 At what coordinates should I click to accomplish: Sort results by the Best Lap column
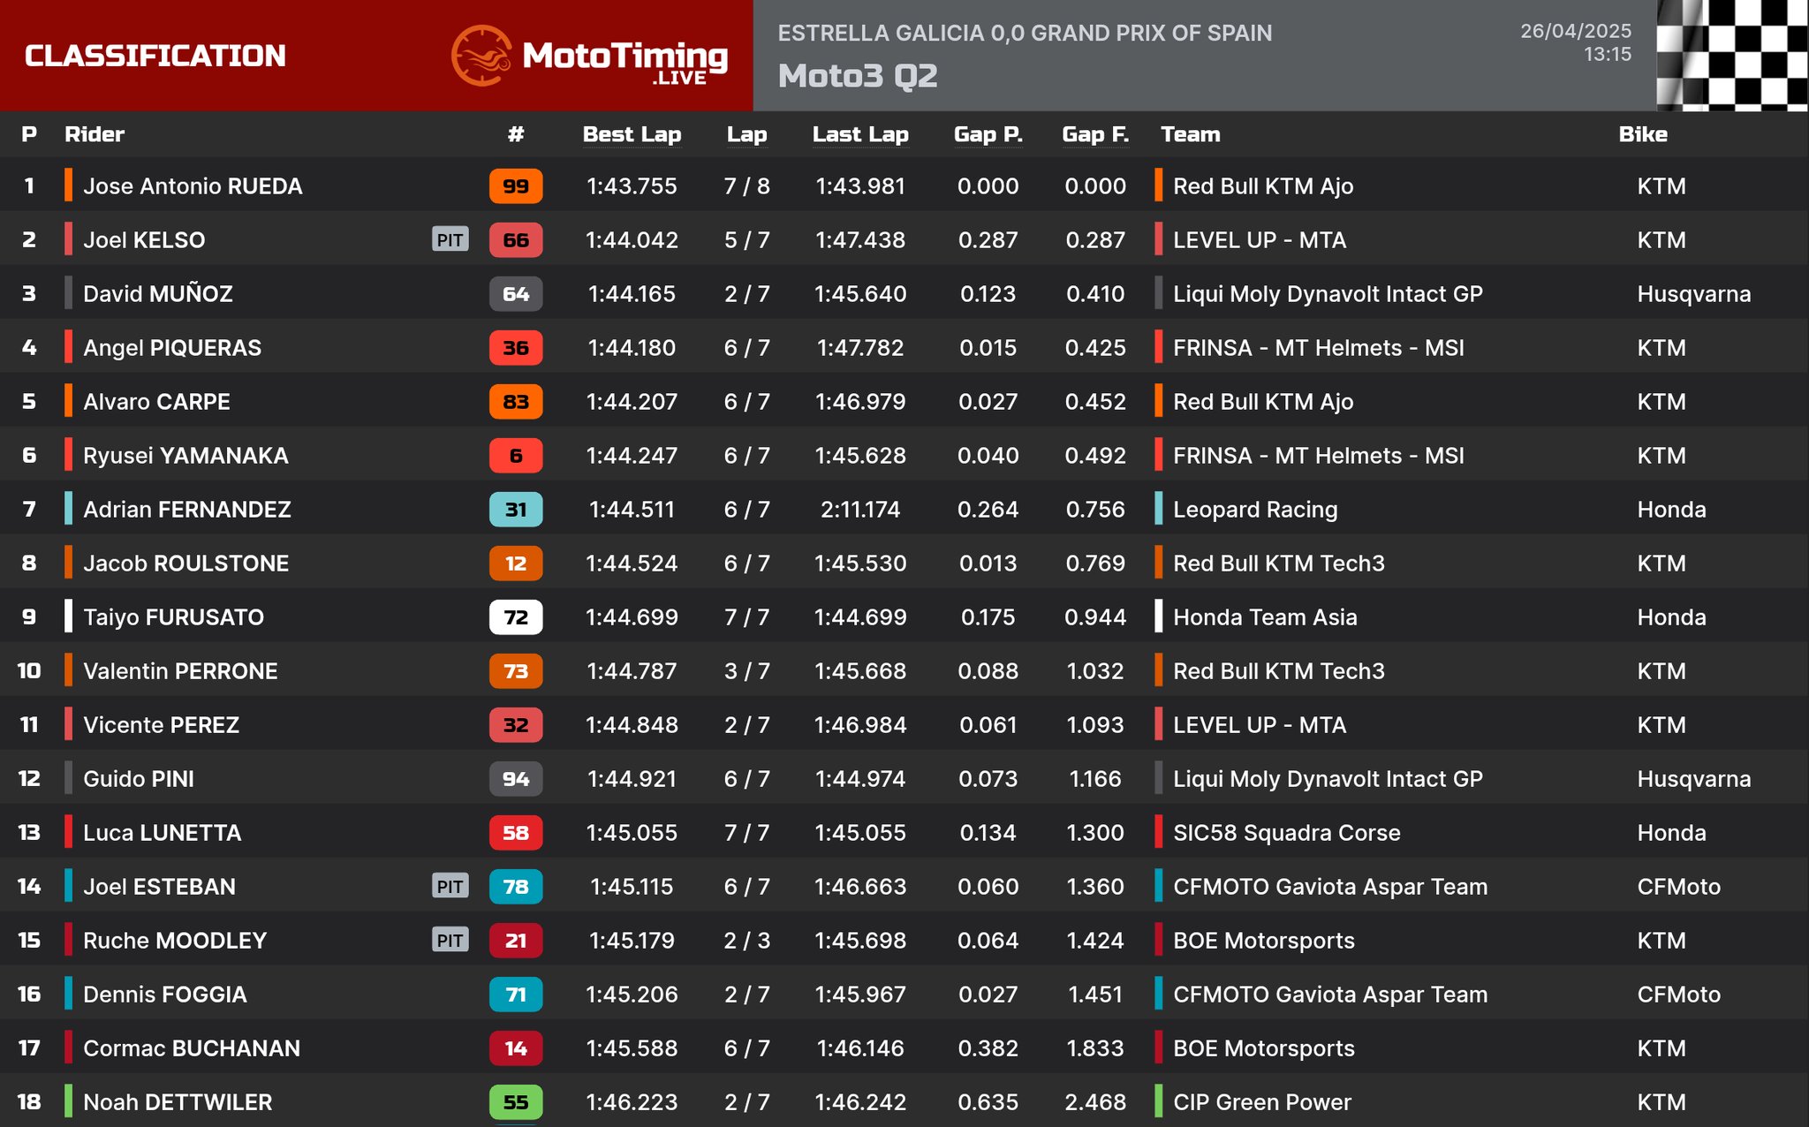[x=632, y=134]
